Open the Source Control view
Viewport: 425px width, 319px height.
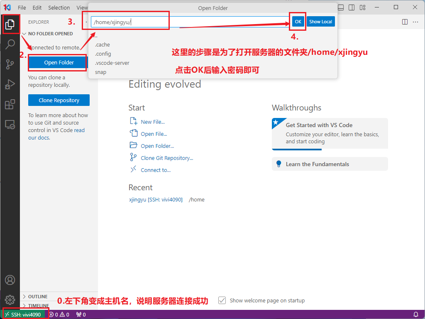click(x=10, y=64)
